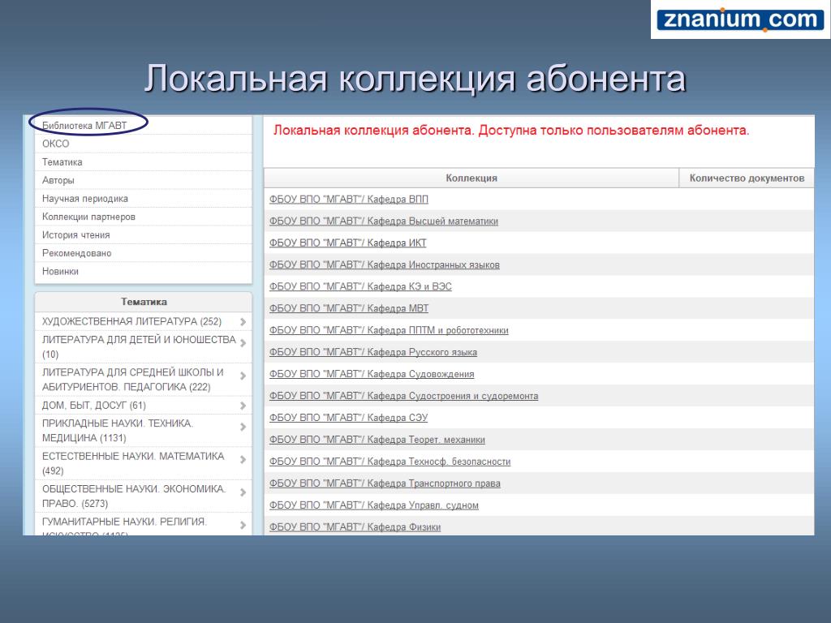Image resolution: width=831 pixels, height=623 pixels.
Task: Open the Кафедра СЭУ collection link
Action: click(348, 418)
